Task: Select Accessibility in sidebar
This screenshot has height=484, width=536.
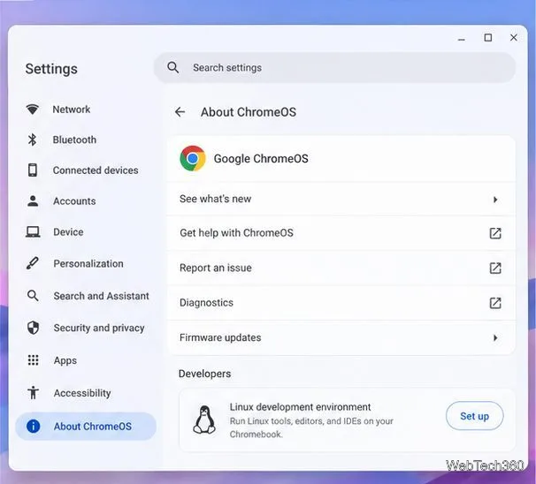Action: pos(86,393)
